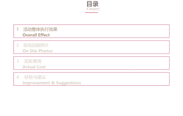
Task: Click the pink underline beneath Category
Action: tap(91, 13)
